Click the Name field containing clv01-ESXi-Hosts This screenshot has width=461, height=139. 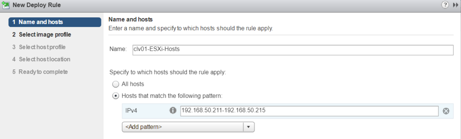[x=292, y=50]
